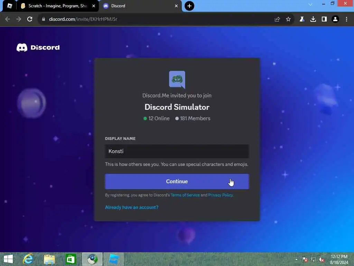Close the Scratch tab
The width and height of the screenshot is (354, 266).
93,6
